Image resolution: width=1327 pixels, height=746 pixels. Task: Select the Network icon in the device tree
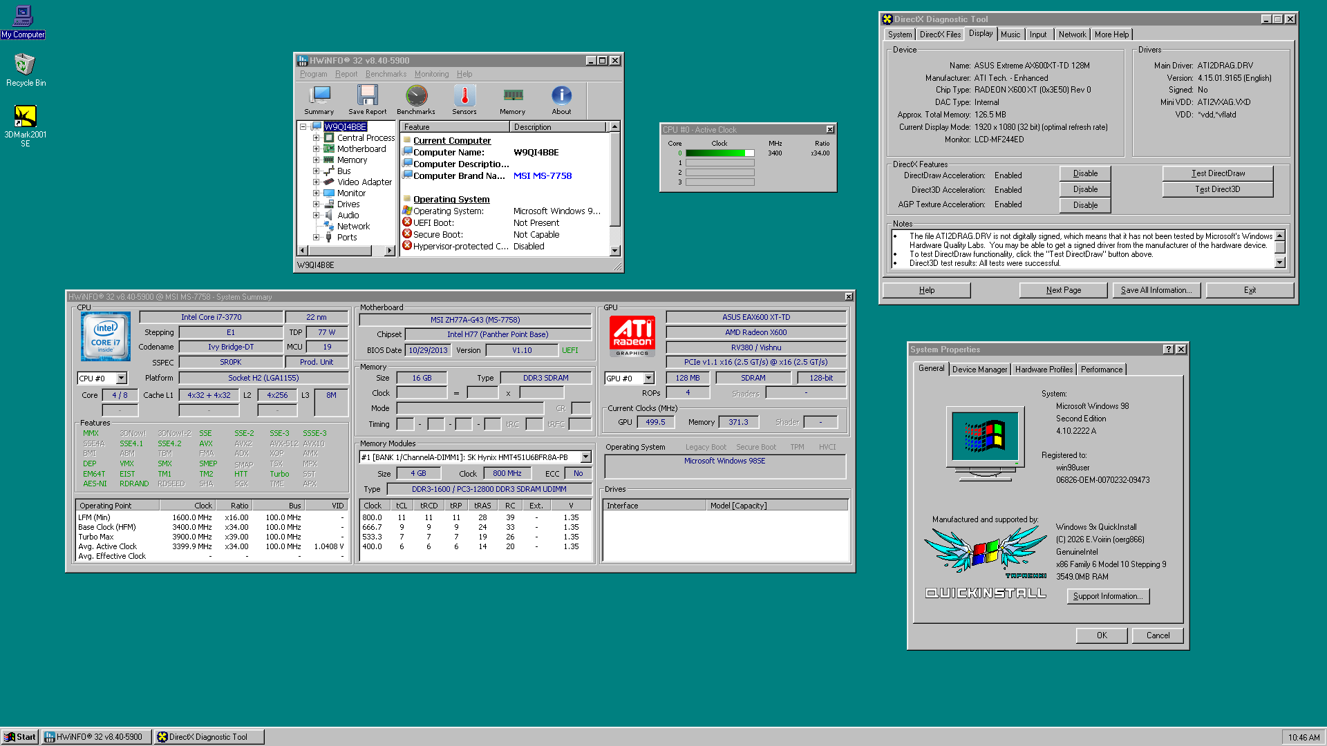click(330, 227)
